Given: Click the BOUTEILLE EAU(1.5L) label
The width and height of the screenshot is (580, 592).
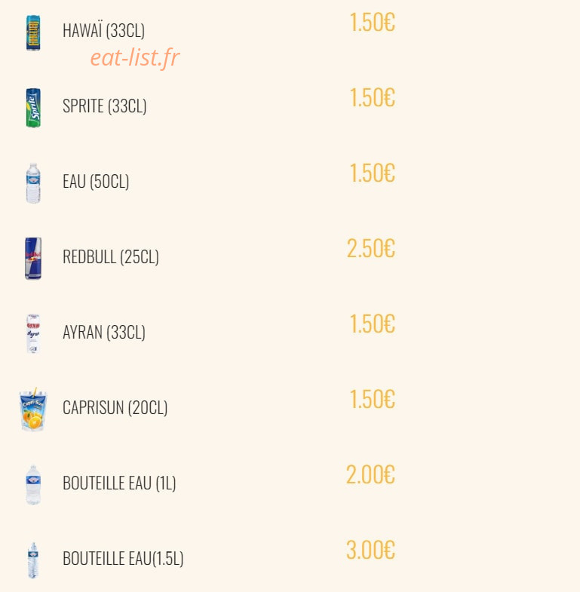Looking at the screenshot, I should point(123,559).
